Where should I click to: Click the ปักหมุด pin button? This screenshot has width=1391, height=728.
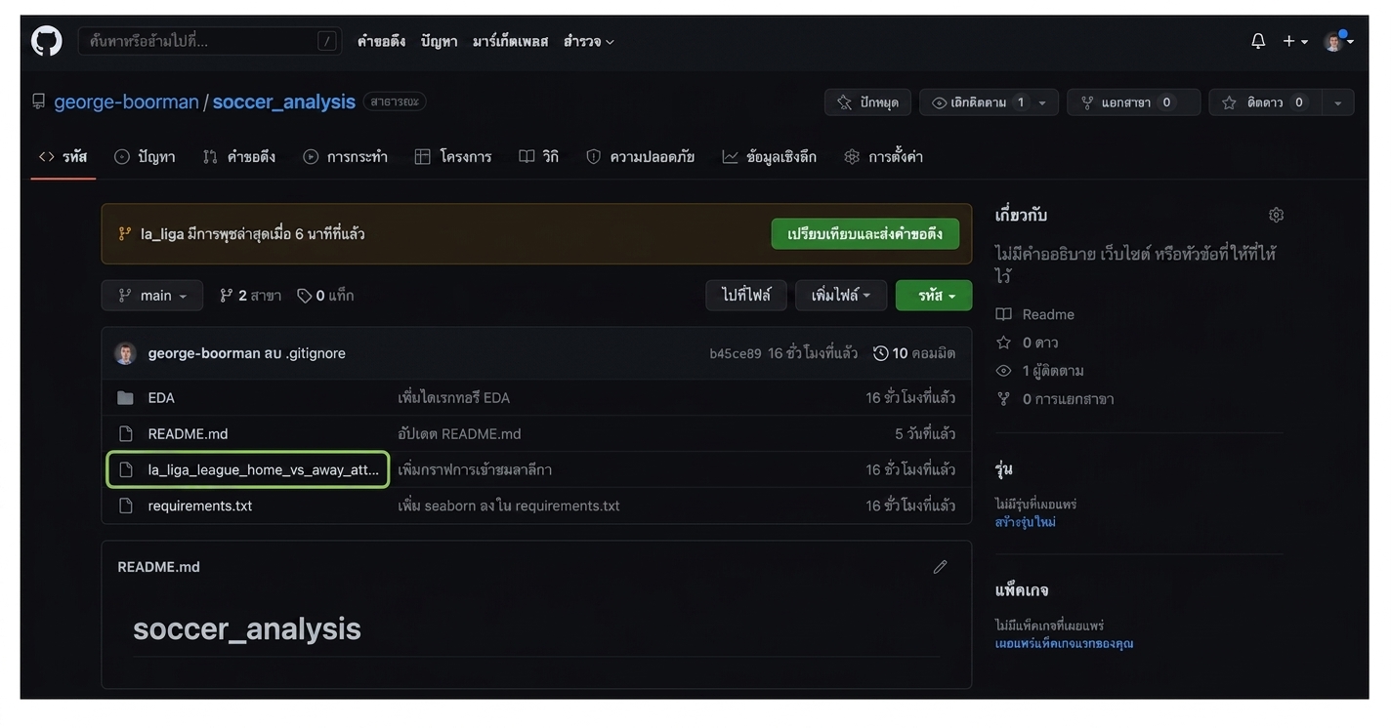(867, 102)
